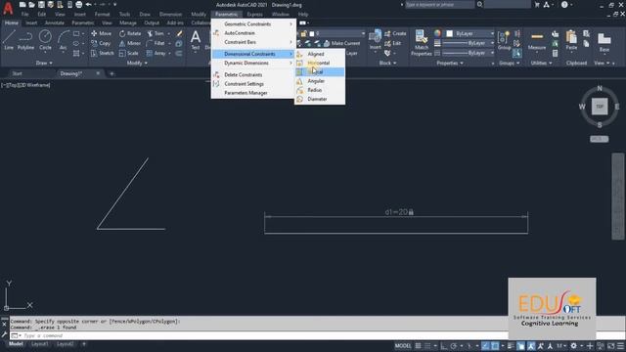Choose Radius from the submenu

[320, 90]
